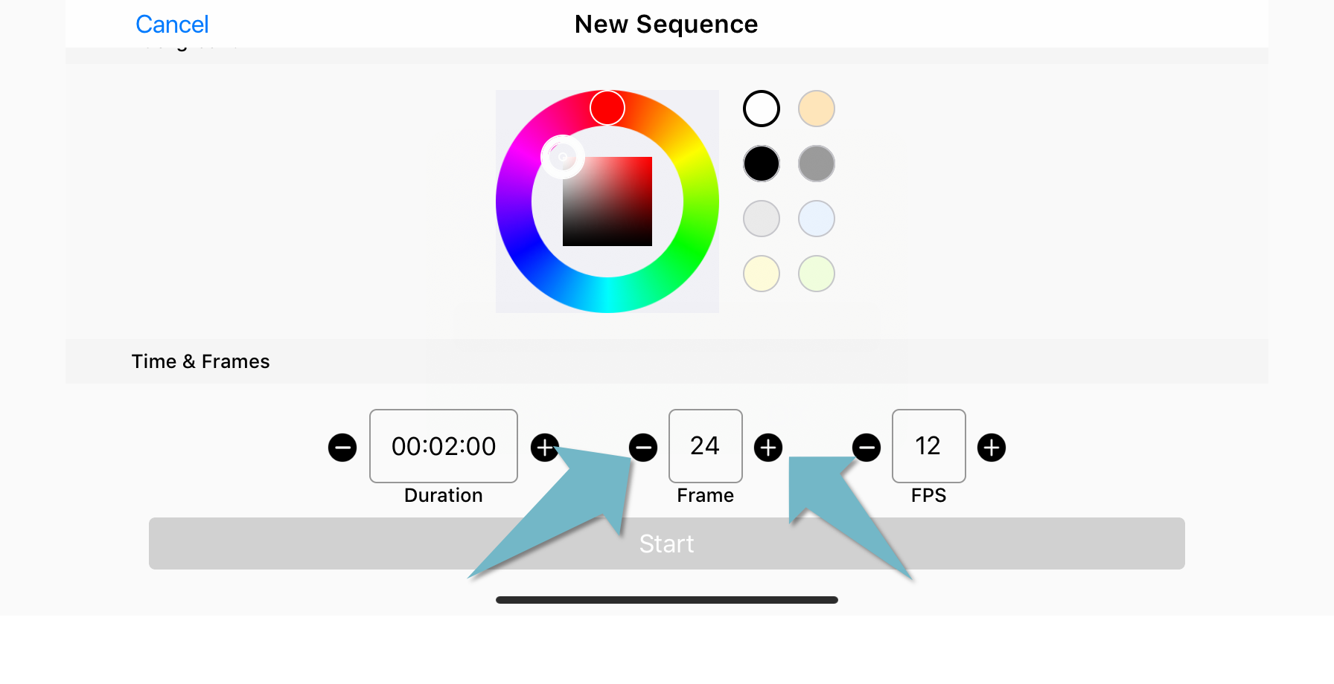Select the white color swatch
This screenshot has height=684, width=1334.
point(762,109)
